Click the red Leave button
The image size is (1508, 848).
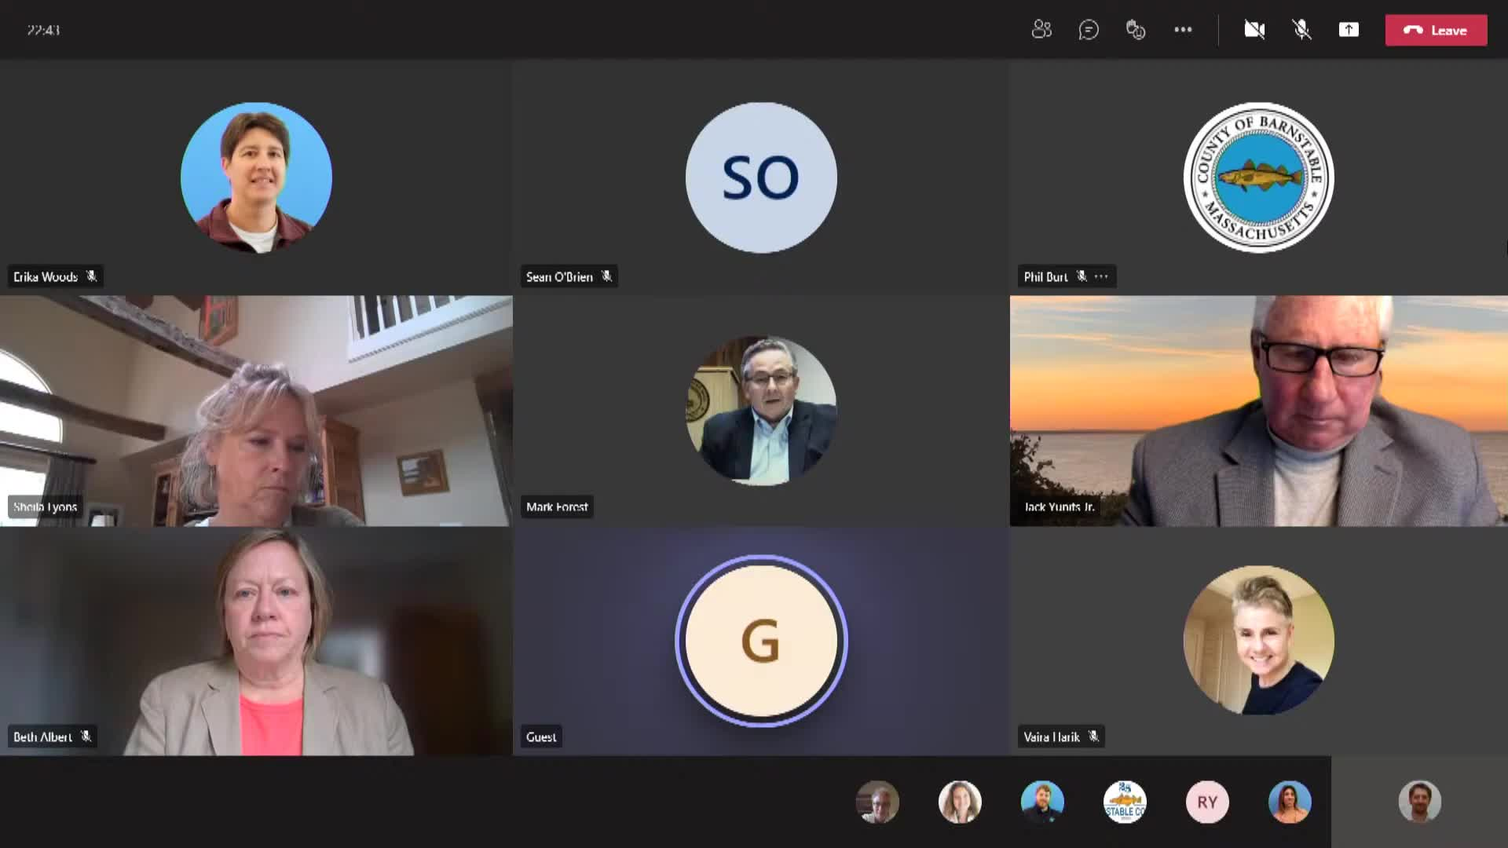click(x=1436, y=30)
